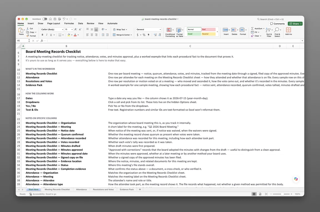The height and width of the screenshot is (212, 320).
Task: Apply the red font color A
Action: click(x=75, y=35)
